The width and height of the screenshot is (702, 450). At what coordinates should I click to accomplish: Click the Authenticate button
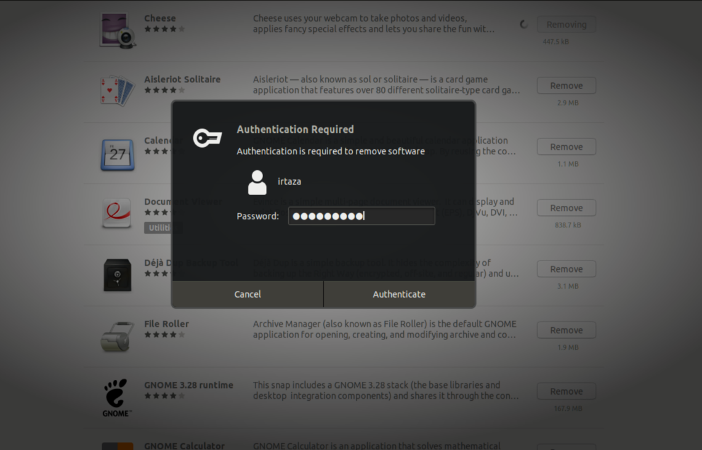point(400,294)
